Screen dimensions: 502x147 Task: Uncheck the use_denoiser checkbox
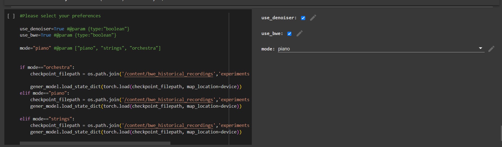(303, 18)
